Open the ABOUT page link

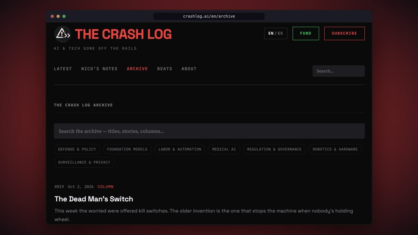[189, 69]
